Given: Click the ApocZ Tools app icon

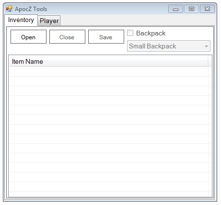Looking at the screenshot, I should click(x=9, y=9).
